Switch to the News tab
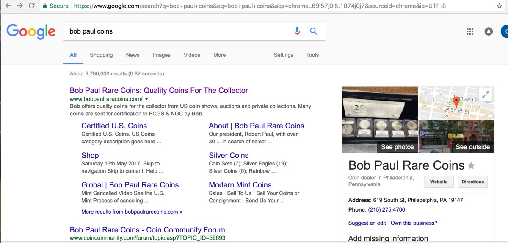The width and height of the screenshot is (508, 243). tap(133, 55)
